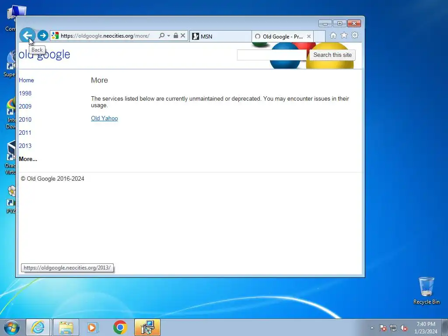The width and height of the screenshot is (448, 336).
Task: Click the old google site logo
Action: point(44,54)
